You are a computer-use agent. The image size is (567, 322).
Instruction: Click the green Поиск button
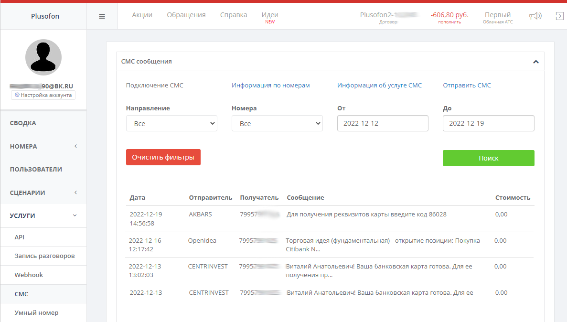point(489,158)
